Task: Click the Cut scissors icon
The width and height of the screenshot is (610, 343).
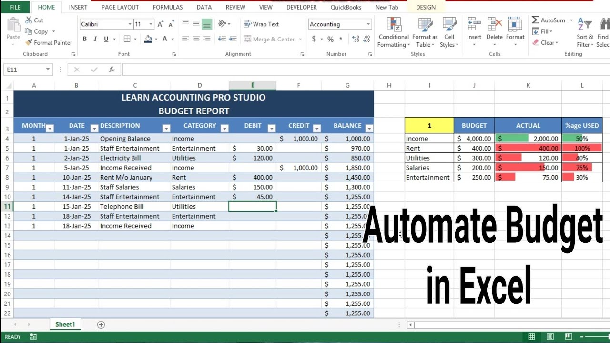Action: point(29,20)
